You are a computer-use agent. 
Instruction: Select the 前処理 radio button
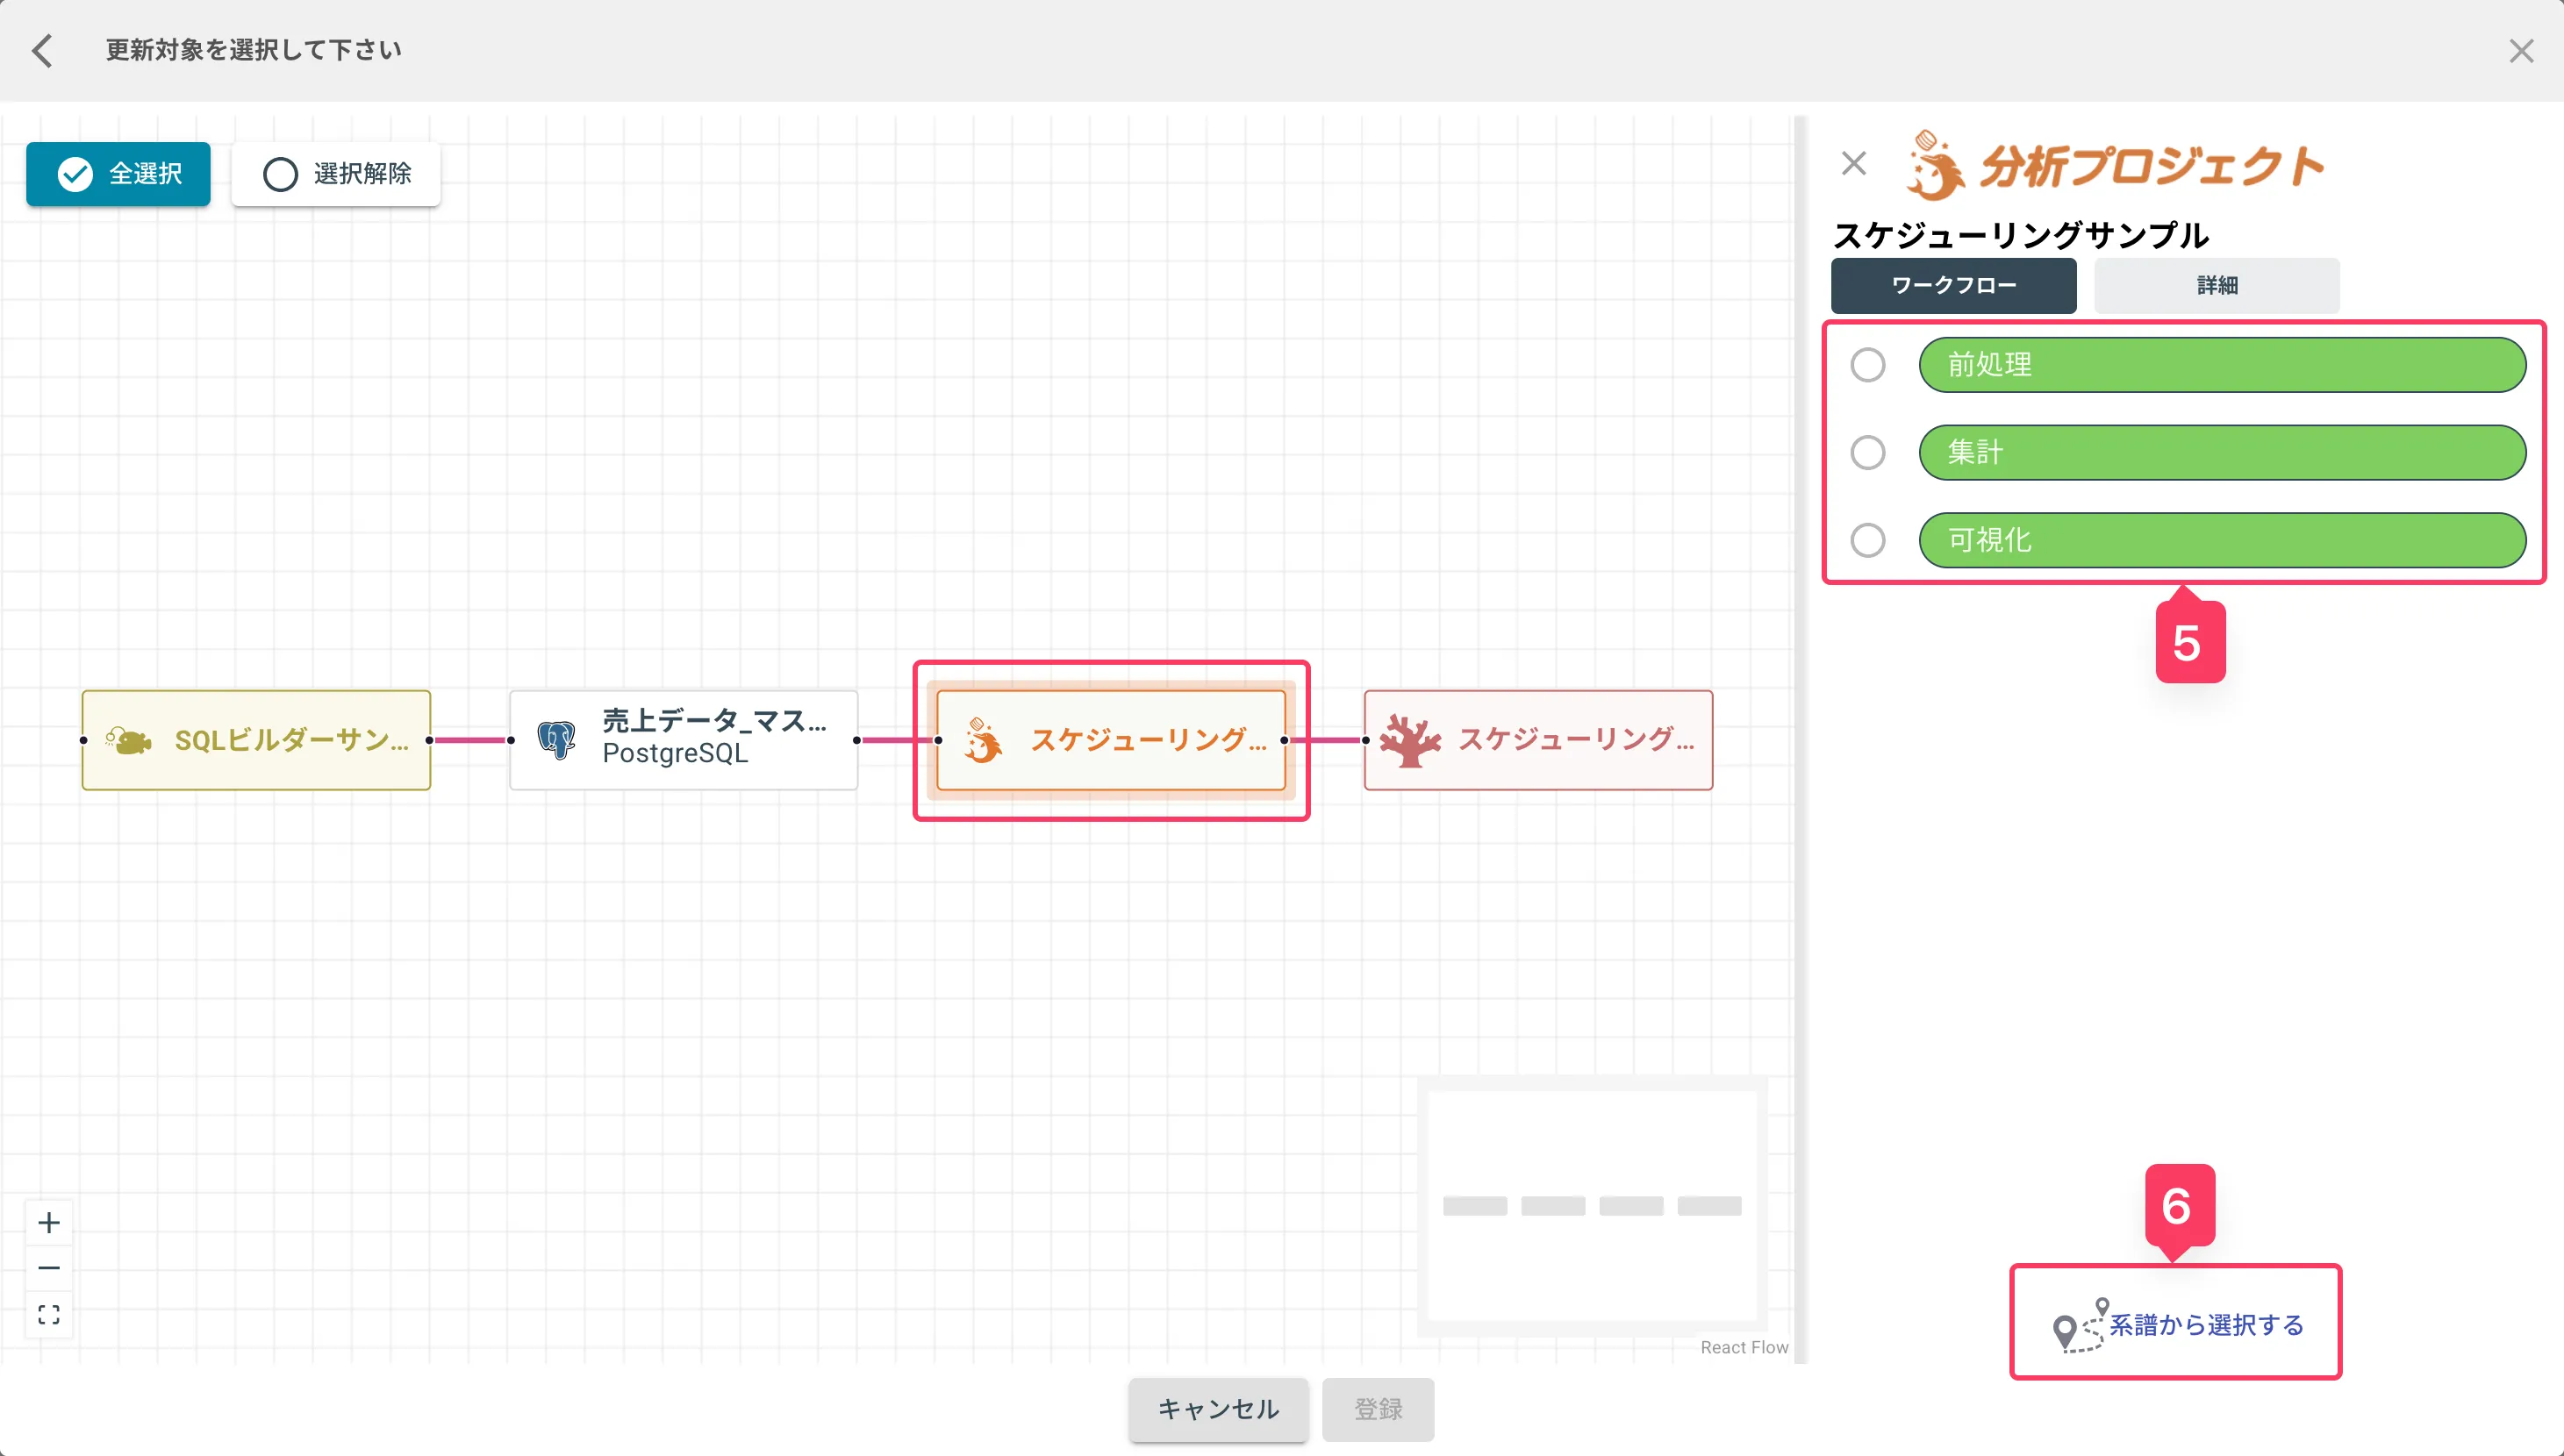click(1866, 365)
